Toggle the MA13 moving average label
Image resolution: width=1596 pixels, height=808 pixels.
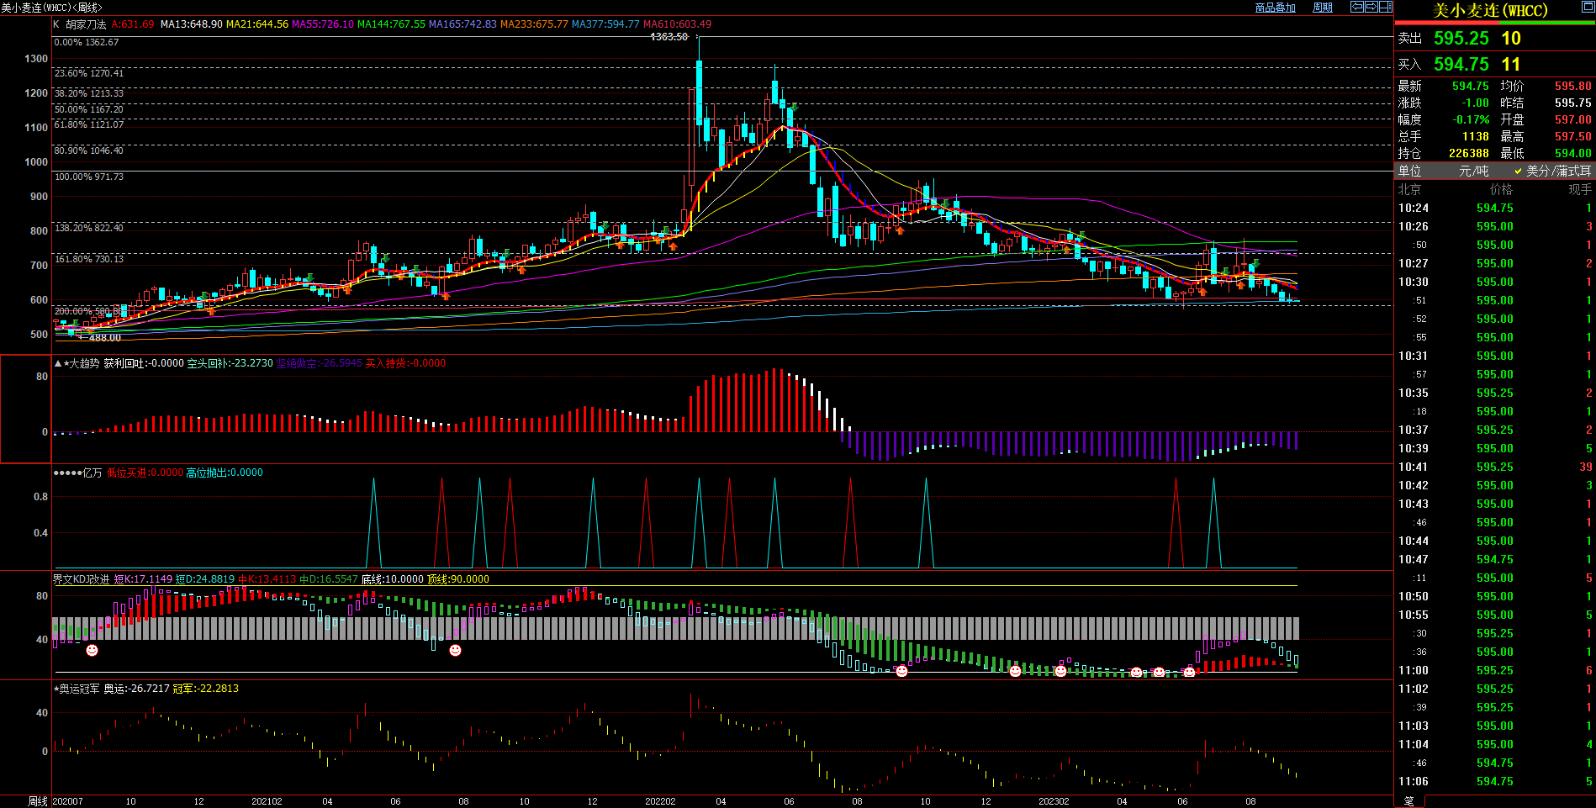pyautogui.click(x=191, y=24)
